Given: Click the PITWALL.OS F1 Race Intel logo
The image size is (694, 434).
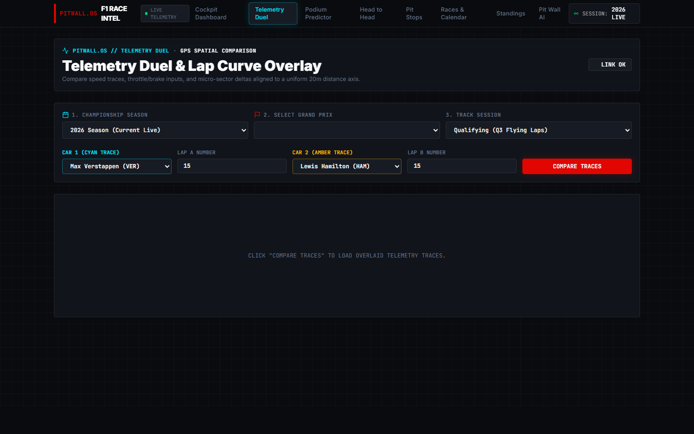Looking at the screenshot, I should click(x=93, y=14).
